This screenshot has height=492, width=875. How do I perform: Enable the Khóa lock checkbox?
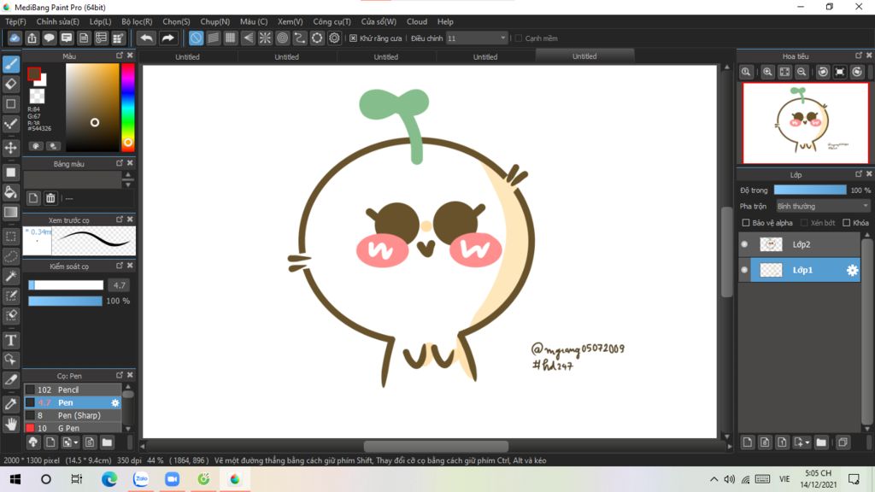pos(847,223)
